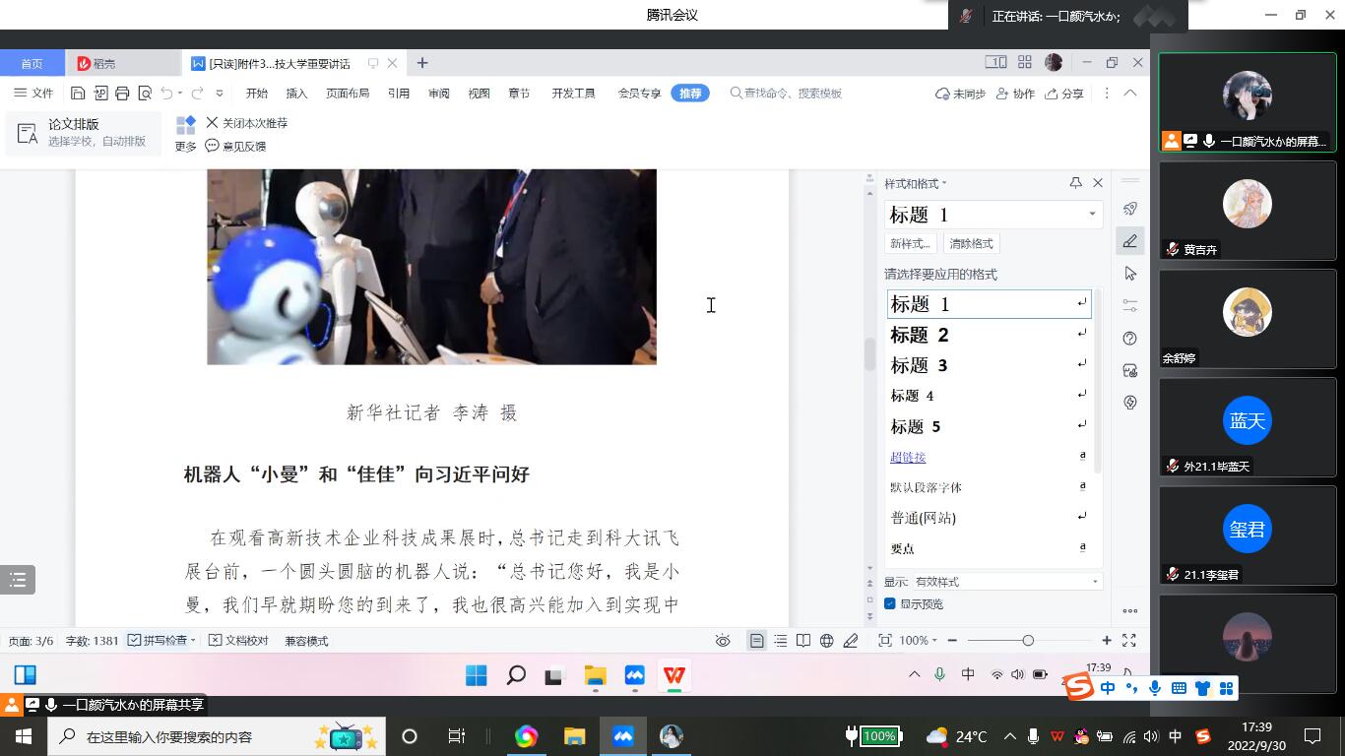This screenshot has width=1345, height=756.
Task: Open the document outline floating button
Action: point(18,580)
